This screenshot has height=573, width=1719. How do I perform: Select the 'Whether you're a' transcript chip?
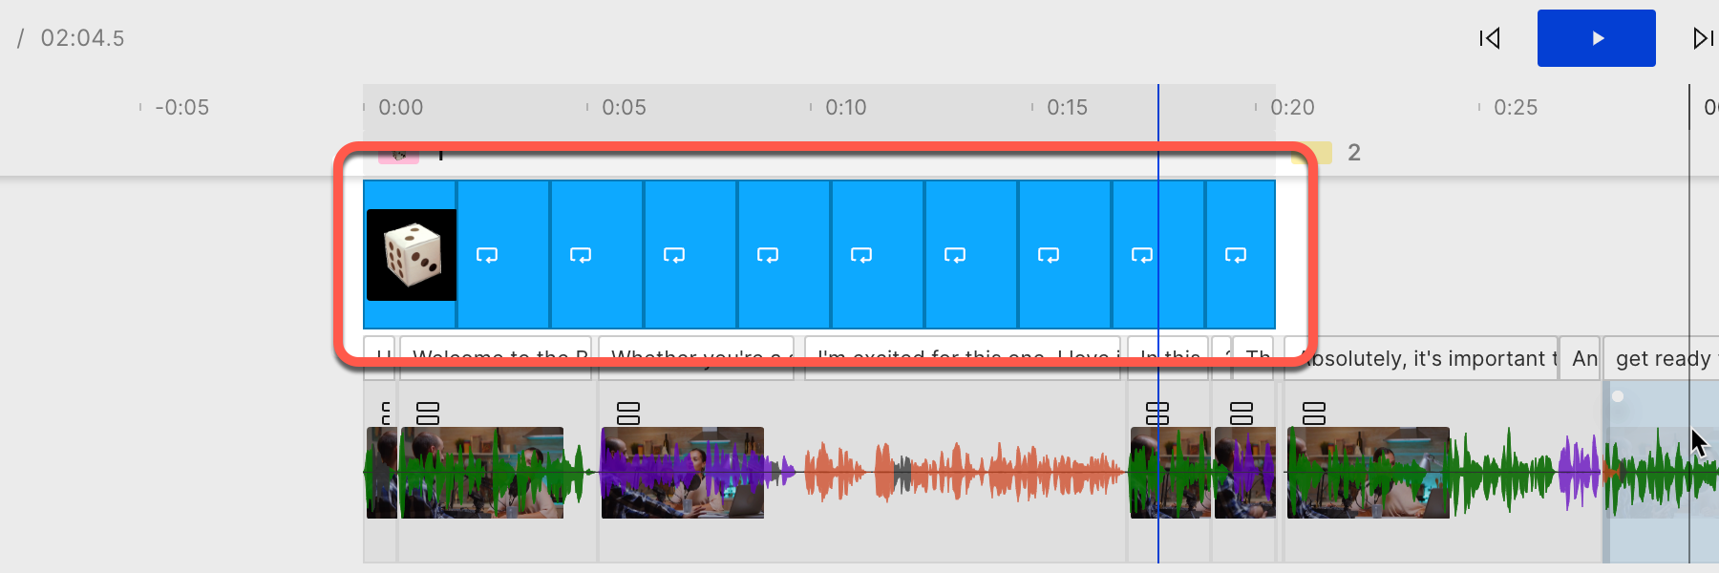click(x=697, y=358)
